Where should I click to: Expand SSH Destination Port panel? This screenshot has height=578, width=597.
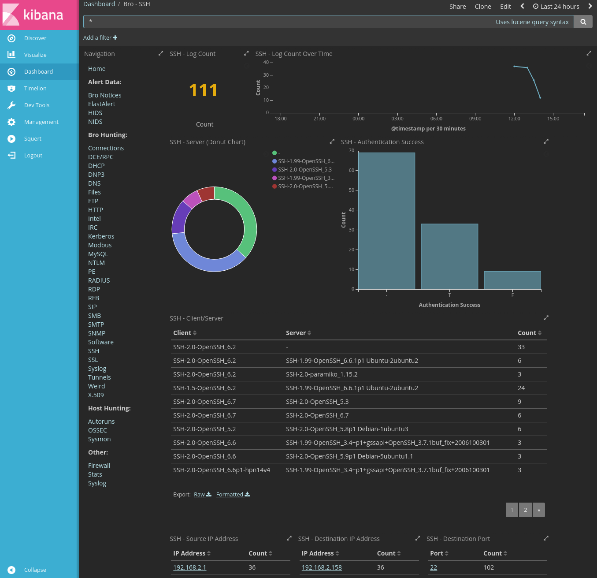546,538
